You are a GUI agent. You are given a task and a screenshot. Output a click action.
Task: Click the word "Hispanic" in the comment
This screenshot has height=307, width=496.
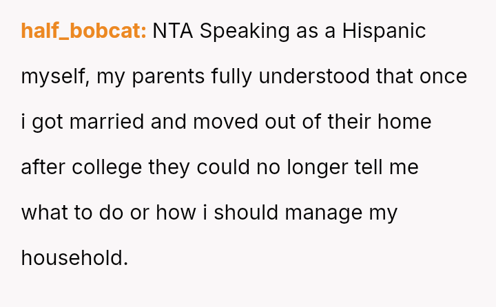(x=384, y=31)
